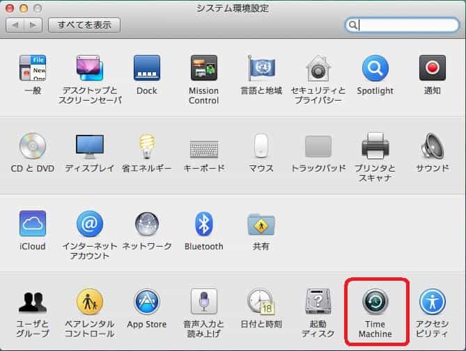466x351 pixels.
Task: Go forward with the right arrow button
Action: pyautogui.click(x=33, y=25)
